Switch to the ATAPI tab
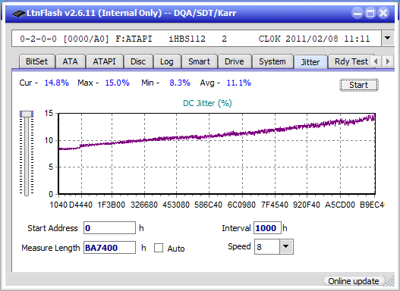Screen dimensions: 400x291 (x=104, y=61)
